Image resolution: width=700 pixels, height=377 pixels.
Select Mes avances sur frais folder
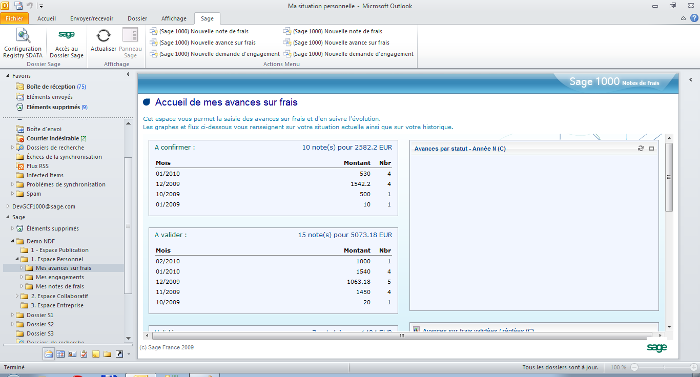click(x=64, y=268)
